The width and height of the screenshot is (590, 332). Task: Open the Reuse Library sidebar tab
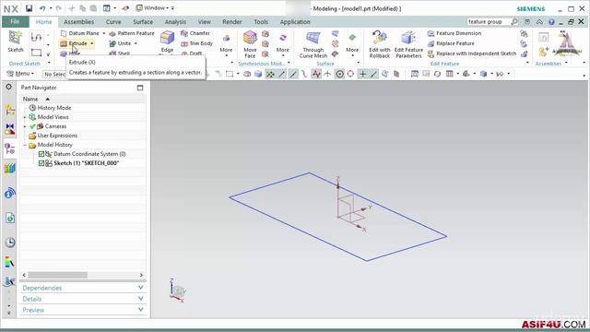coord(10,168)
